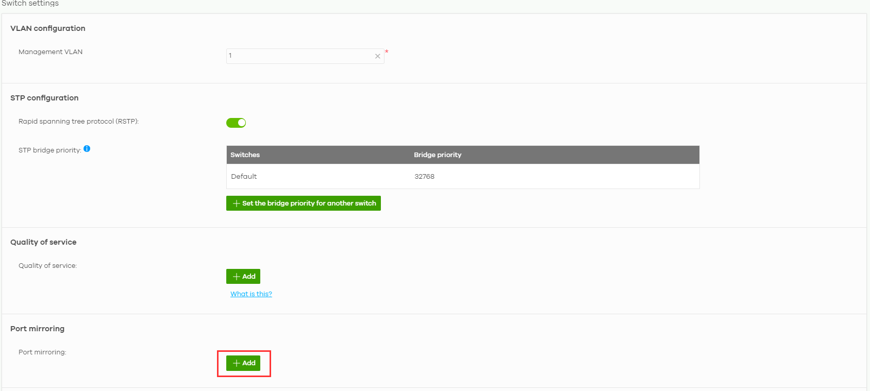This screenshot has width=870, height=391.
Task: Click the Rapid spanning tree protocol label
Action: click(x=78, y=122)
